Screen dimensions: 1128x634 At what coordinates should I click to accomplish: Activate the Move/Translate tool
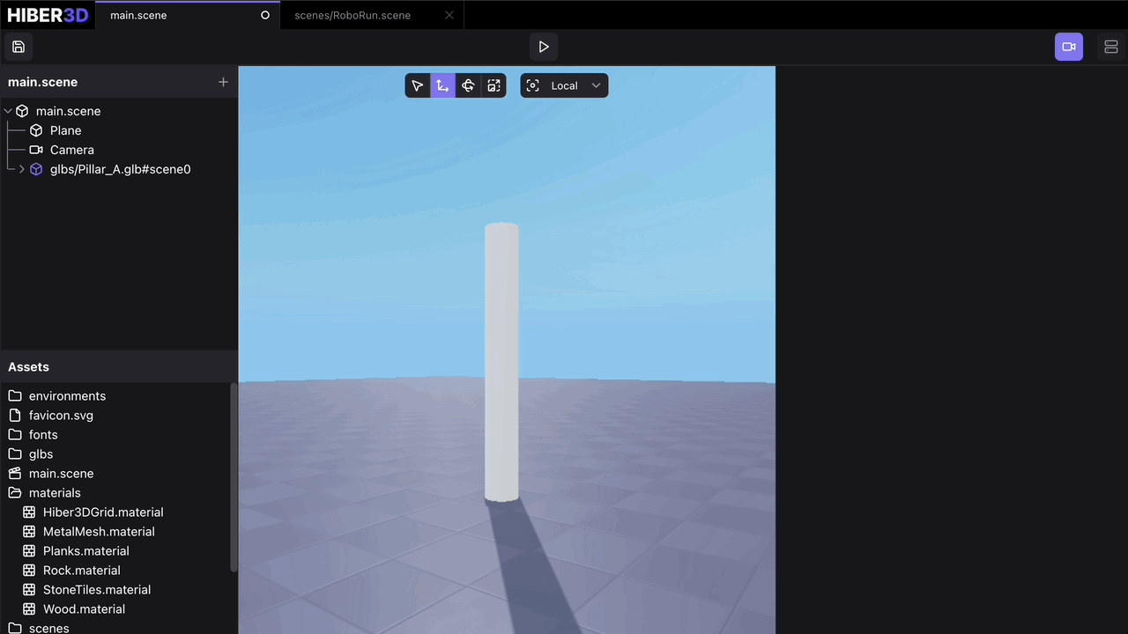coord(442,85)
